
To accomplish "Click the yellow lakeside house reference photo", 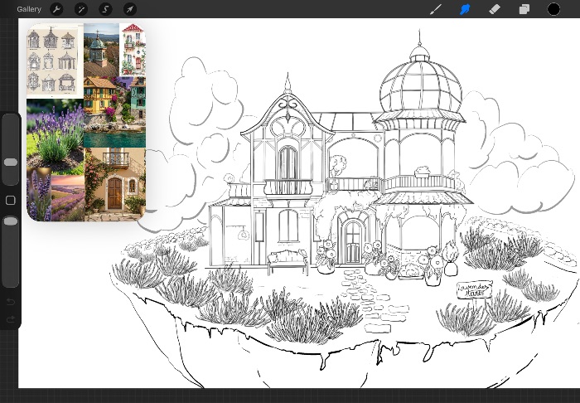I will click(114, 112).
